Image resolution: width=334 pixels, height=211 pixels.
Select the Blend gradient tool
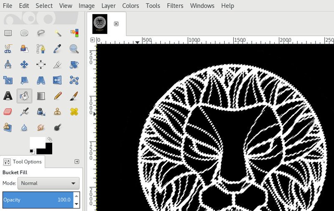41,96
